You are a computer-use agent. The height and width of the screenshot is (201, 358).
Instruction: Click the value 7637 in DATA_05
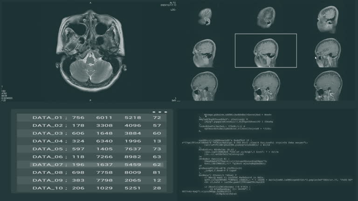tap(133, 149)
